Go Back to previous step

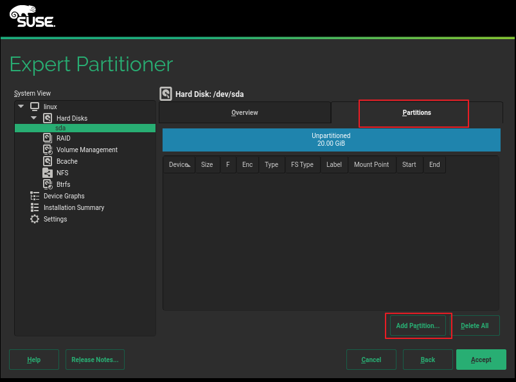[428, 360]
